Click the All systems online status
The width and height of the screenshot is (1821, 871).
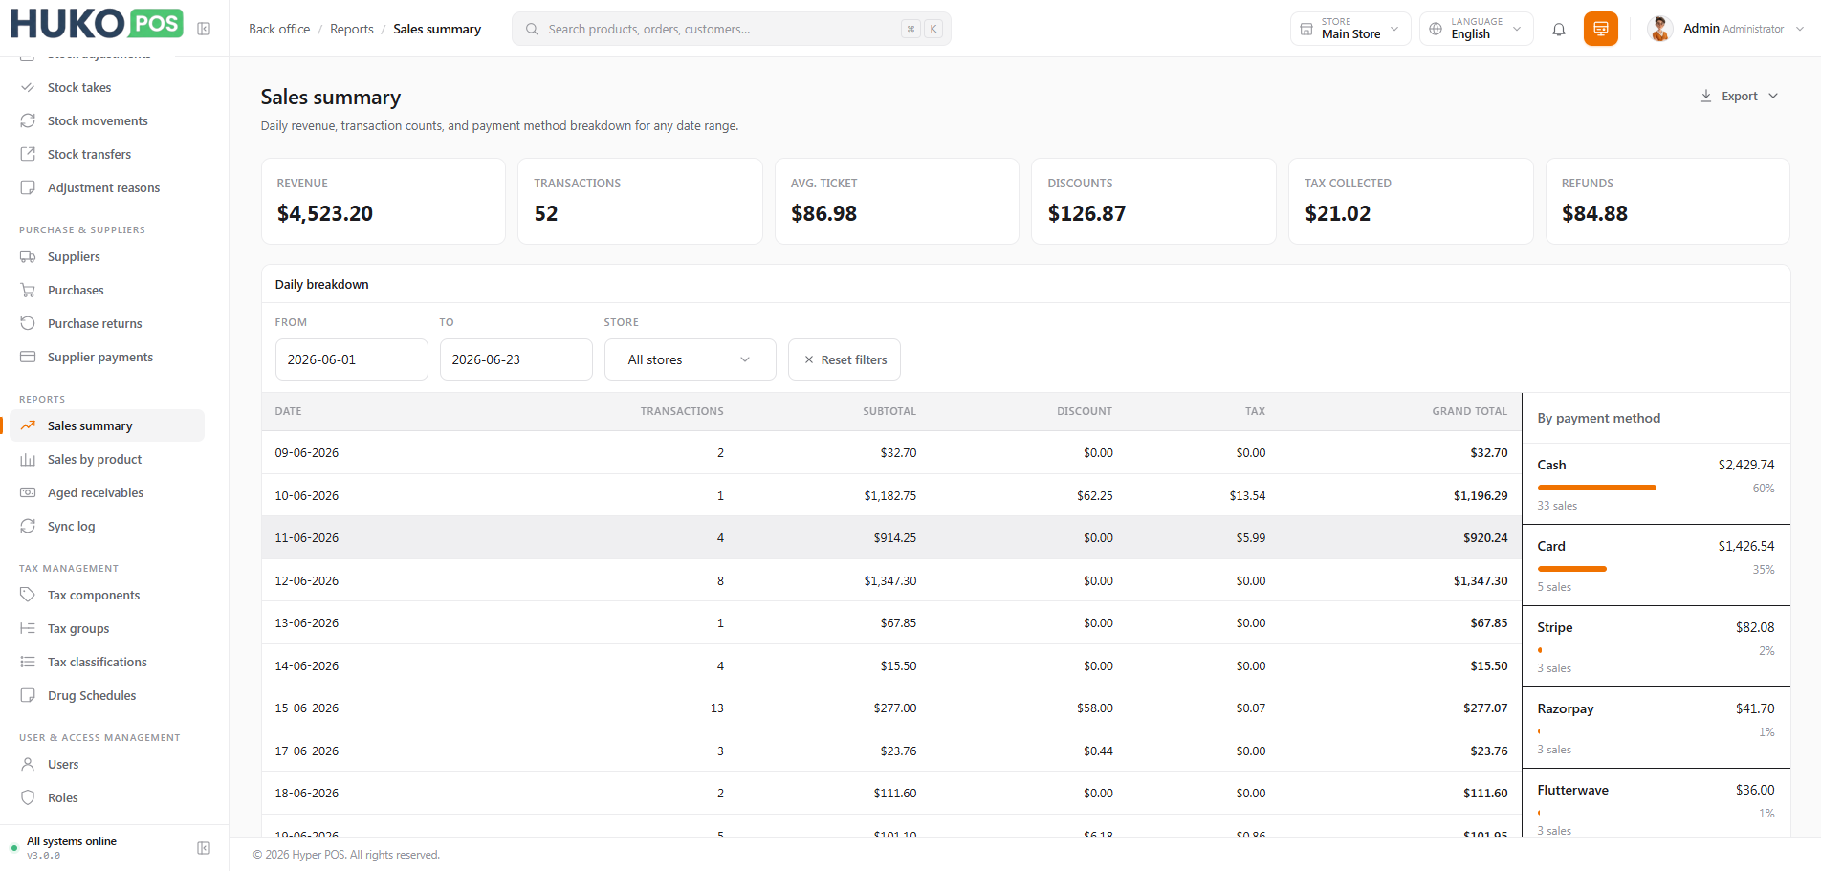(72, 841)
